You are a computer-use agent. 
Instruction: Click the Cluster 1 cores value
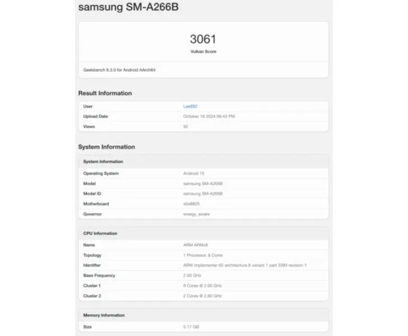pos(202,286)
